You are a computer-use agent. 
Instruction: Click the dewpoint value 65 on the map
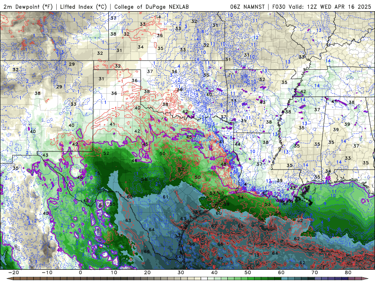pyautogui.click(x=240, y=226)
